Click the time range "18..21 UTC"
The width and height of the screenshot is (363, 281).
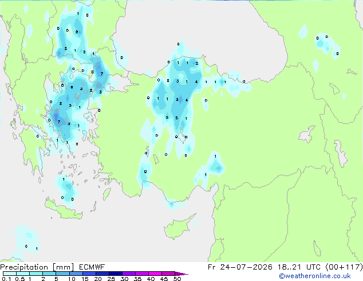(299, 267)
